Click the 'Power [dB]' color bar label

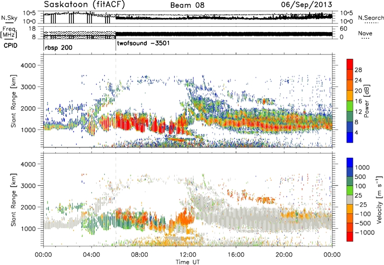tap(366, 101)
